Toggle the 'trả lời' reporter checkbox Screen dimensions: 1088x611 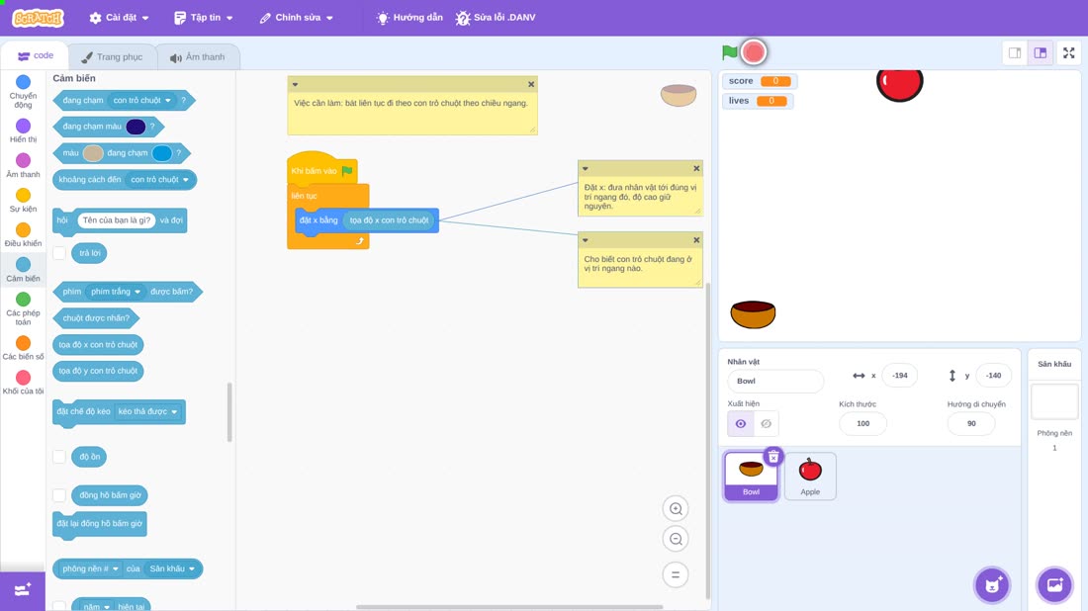[x=59, y=253]
